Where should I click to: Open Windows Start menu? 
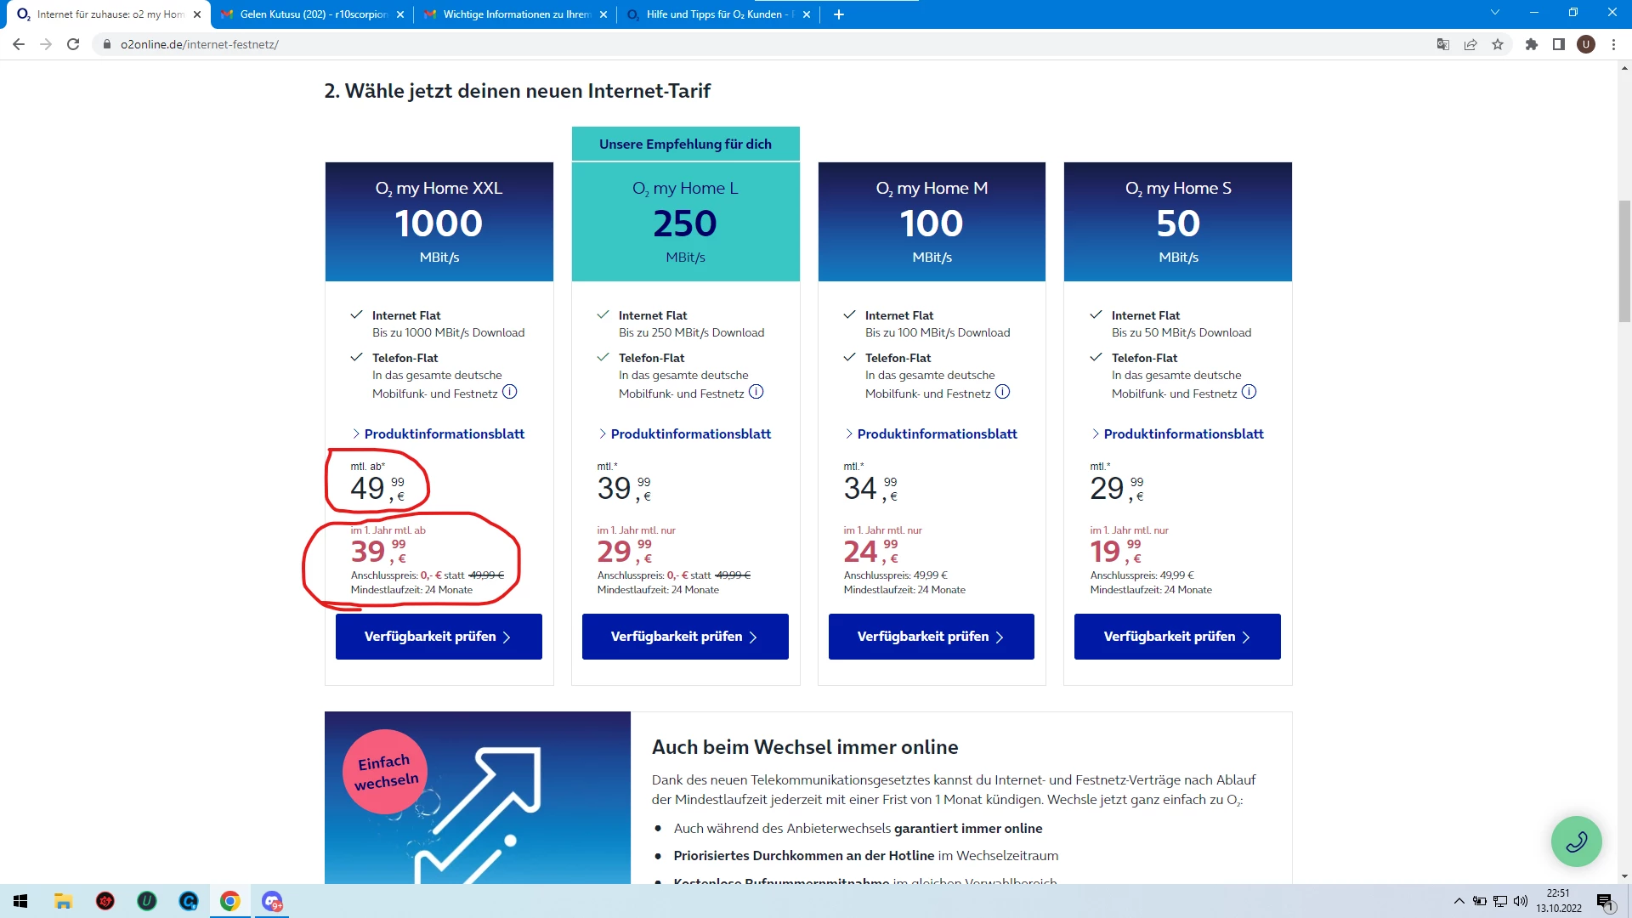point(20,901)
